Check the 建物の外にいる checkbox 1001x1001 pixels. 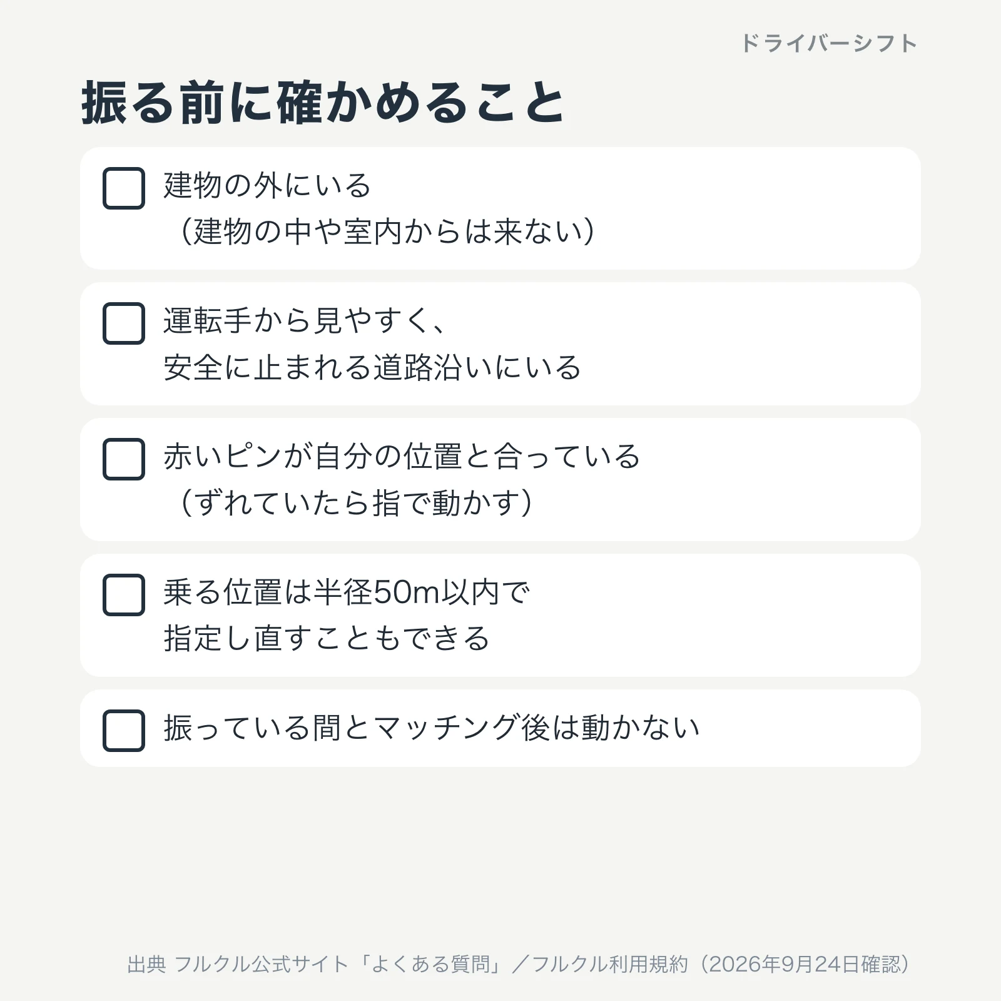point(124,188)
